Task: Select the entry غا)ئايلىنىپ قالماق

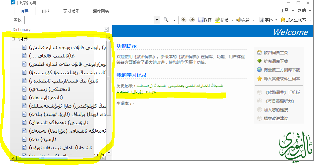Action: [52, 56]
